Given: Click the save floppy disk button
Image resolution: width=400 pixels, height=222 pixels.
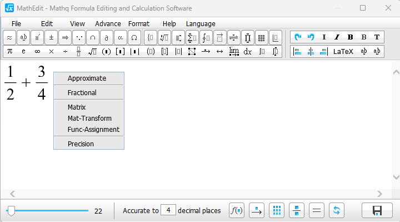Looking at the screenshot, I should [377, 210].
